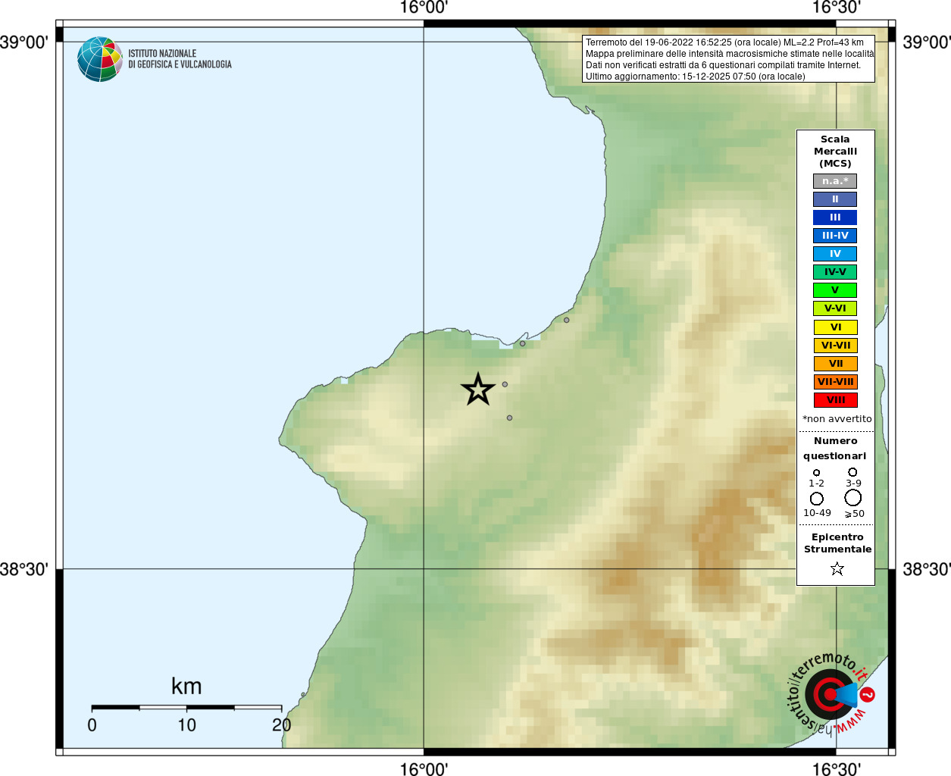Click the 1-2 questionnaires circle symbol
The width and height of the screenshot is (951, 776).
point(816,473)
